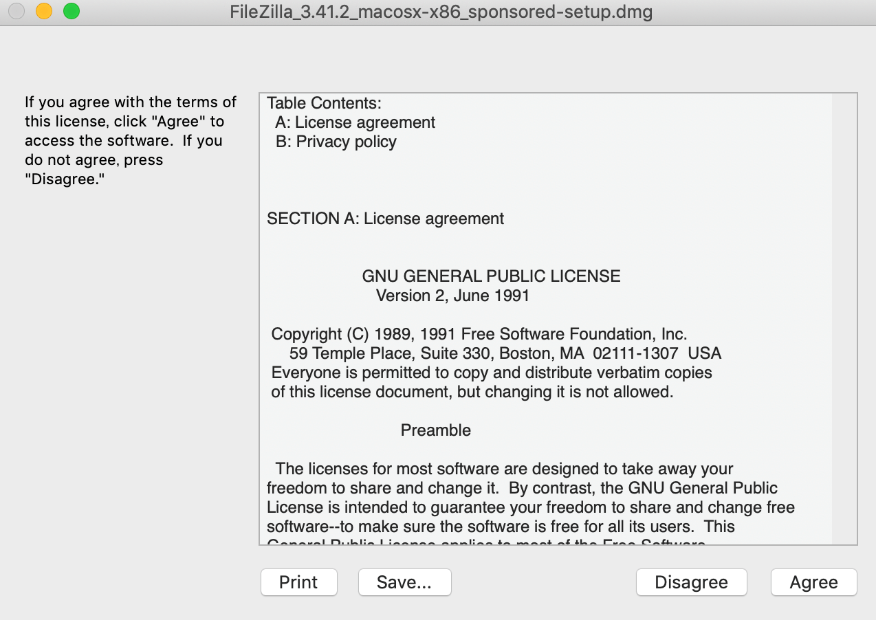876x620 pixels.
Task: Click the 'SECTION A: License agreement' heading
Action: click(x=385, y=219)
